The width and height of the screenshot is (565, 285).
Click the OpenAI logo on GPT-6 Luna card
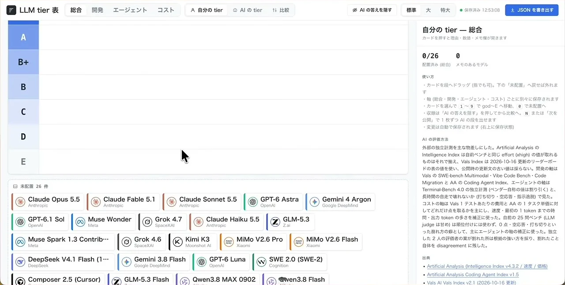[x=202, y=262]
